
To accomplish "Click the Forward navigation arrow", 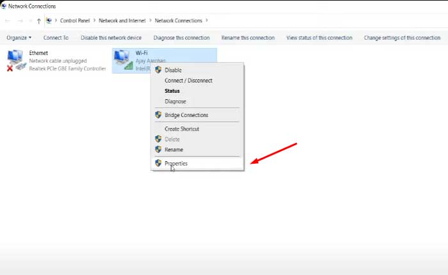I will [x=19, y=21].
